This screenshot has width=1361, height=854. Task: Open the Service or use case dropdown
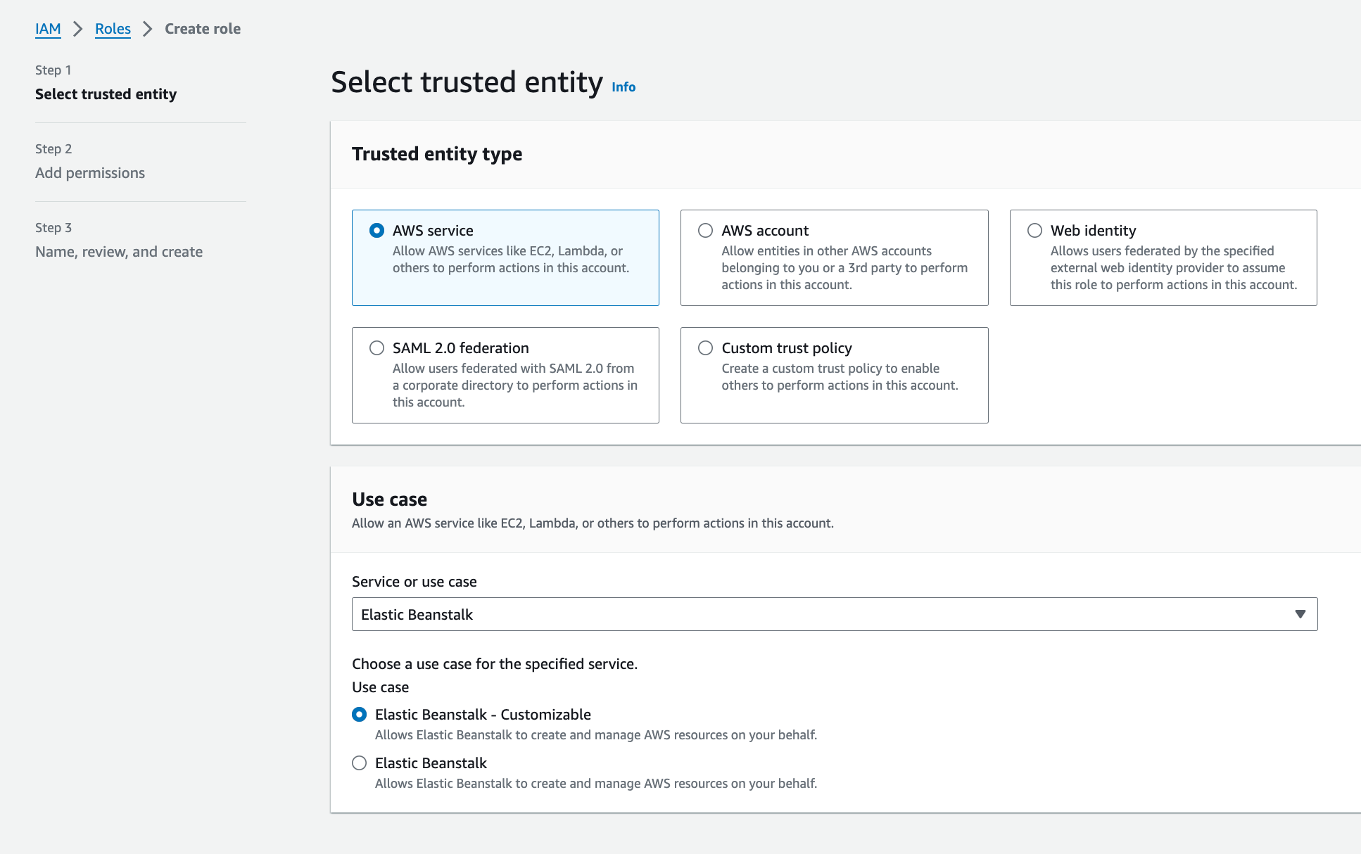pos(835,614)
